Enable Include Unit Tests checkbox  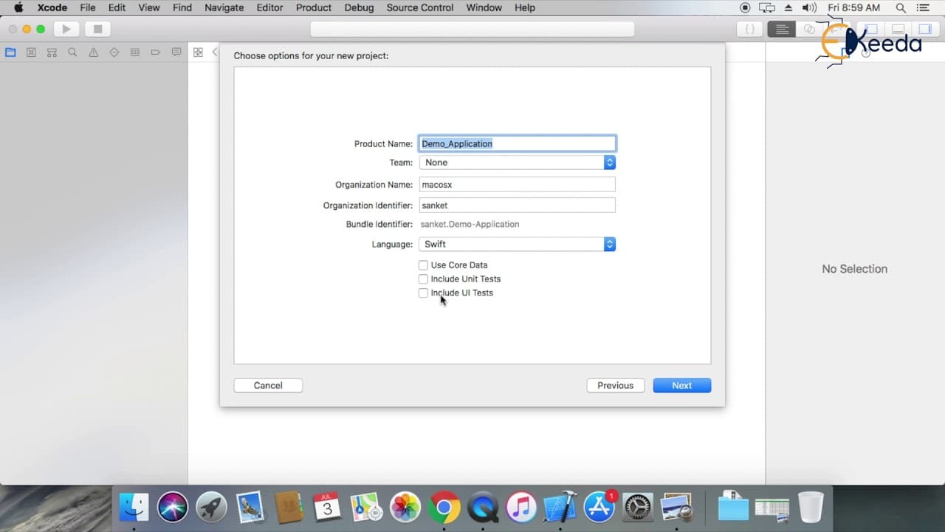(x=423, y=279)
